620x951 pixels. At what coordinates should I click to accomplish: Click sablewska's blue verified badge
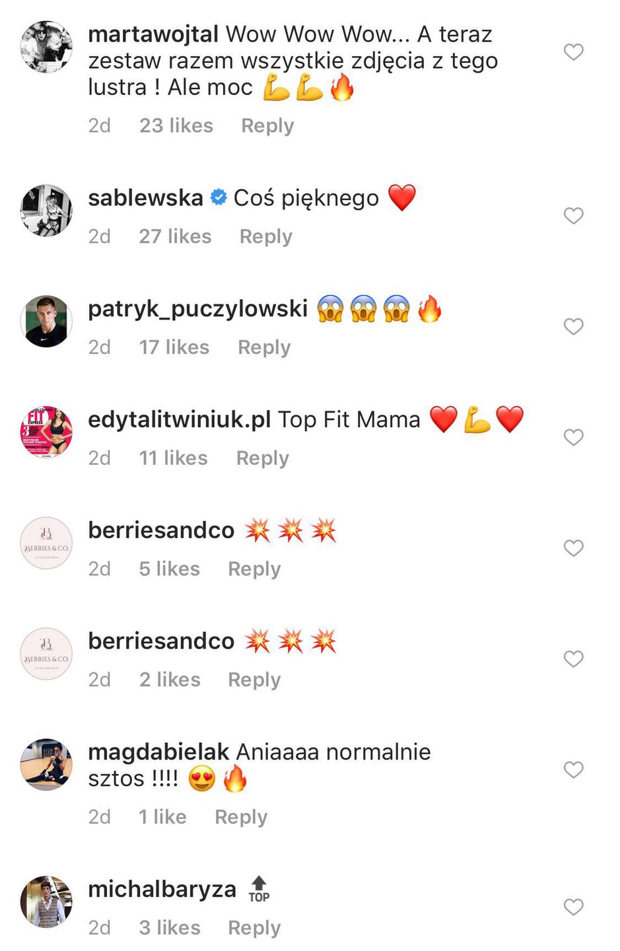coord(217,196)
